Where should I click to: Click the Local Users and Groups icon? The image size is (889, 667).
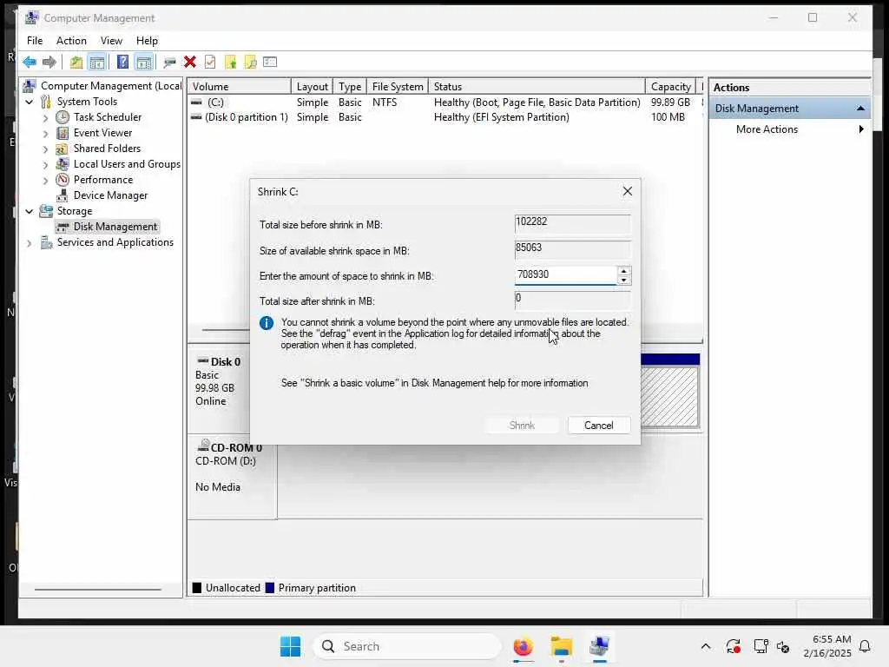pos(63,164)
